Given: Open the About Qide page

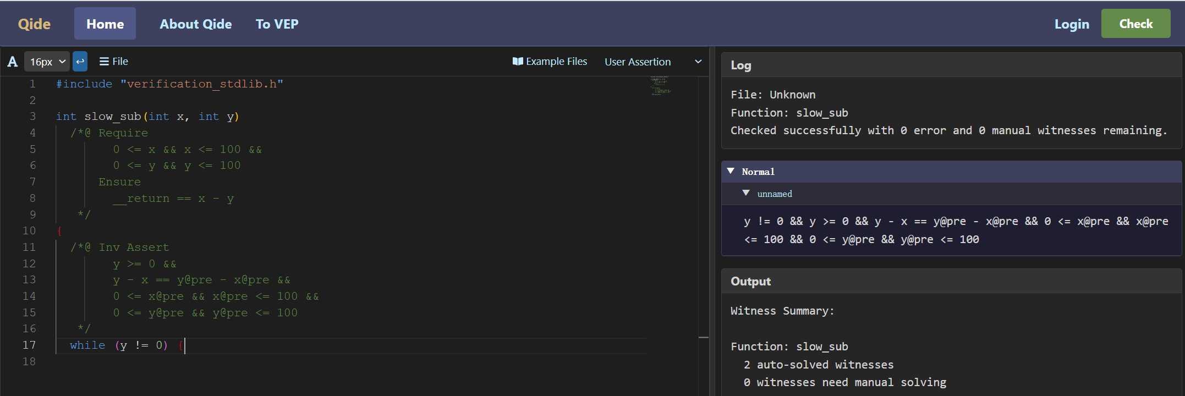Looking at the screenshot, I should 196,24.
